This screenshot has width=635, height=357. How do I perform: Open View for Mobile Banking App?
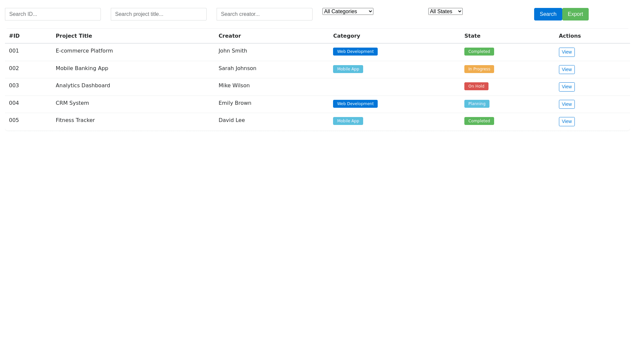pos(567,70)
